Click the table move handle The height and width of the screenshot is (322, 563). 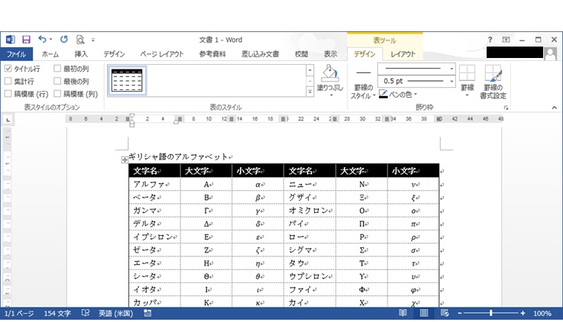tap(125, 160)
